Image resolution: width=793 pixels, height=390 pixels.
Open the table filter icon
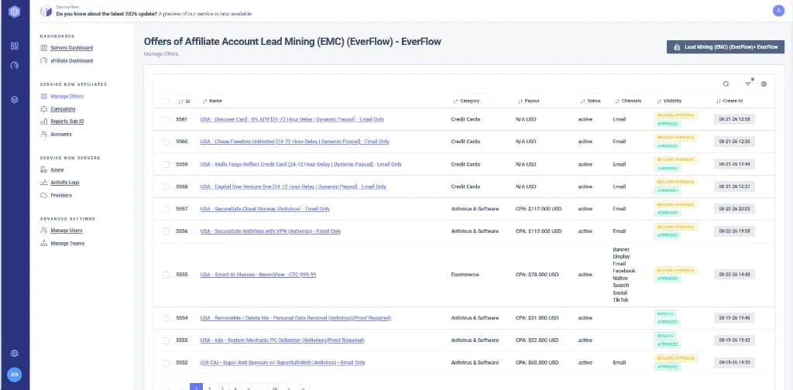[x=747, y=84]
